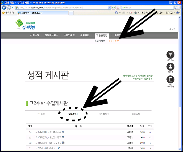Click attachment icon on post 63
The image size is (183, 152).
point(63,137)
